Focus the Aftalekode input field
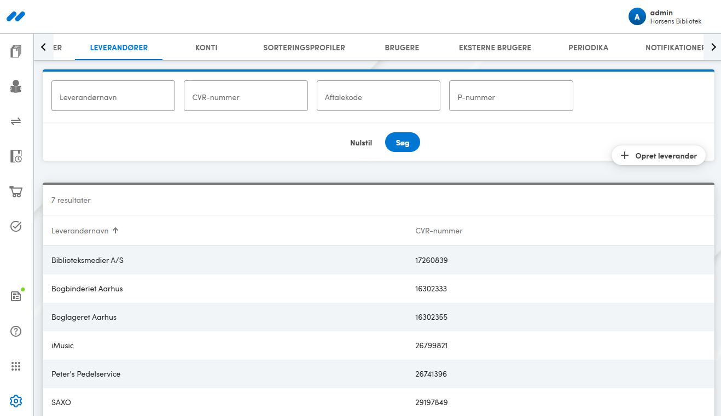 pyautogui.click(x=379, y=96)
